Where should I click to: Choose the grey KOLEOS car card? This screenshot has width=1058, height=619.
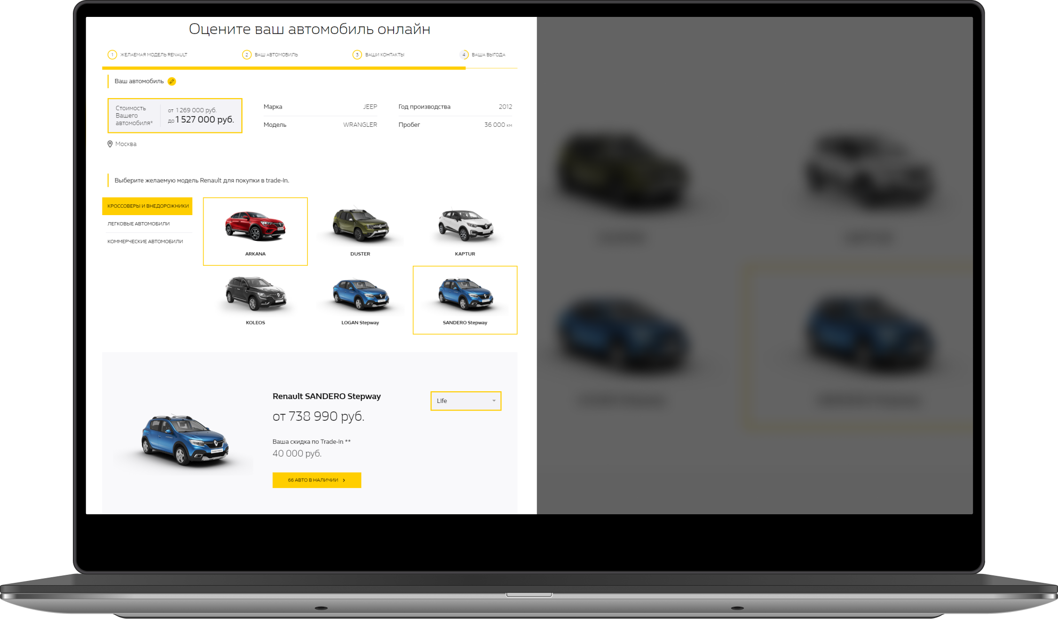(x=255, y=300)
